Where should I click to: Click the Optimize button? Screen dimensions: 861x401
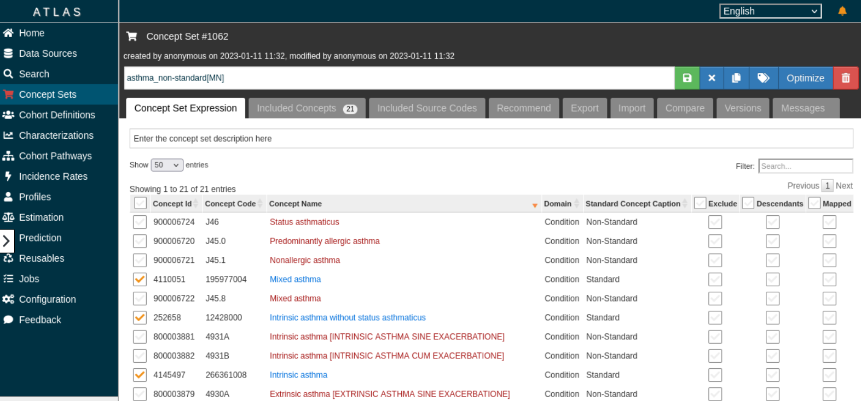[x=805, y=78]
